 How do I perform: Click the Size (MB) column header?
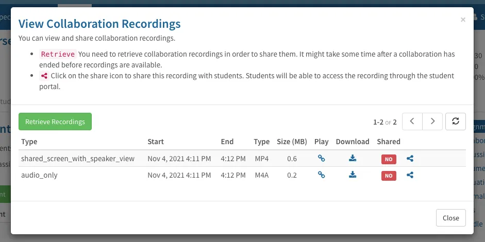tap(292, 142)
